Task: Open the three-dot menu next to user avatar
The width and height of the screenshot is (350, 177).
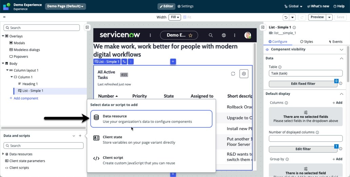Action: click(x=235, y=35)
